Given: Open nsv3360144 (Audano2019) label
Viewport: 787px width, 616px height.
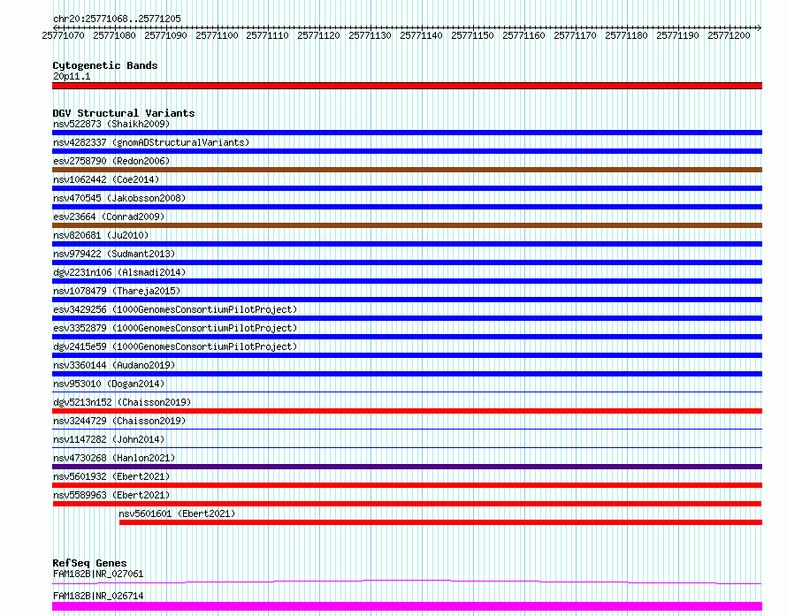Looking at the screenshot, I should tap(114, 365).
